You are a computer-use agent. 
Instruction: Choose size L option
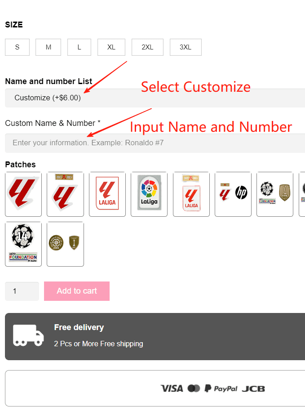click(x=79, y=47)
